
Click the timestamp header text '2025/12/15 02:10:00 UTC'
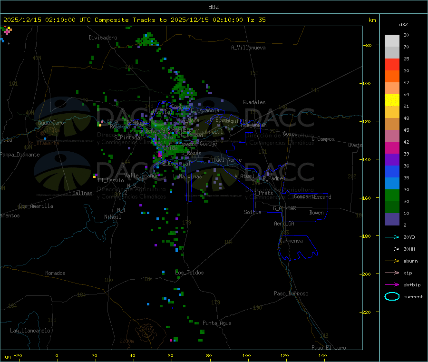click(x=47, y=20)
